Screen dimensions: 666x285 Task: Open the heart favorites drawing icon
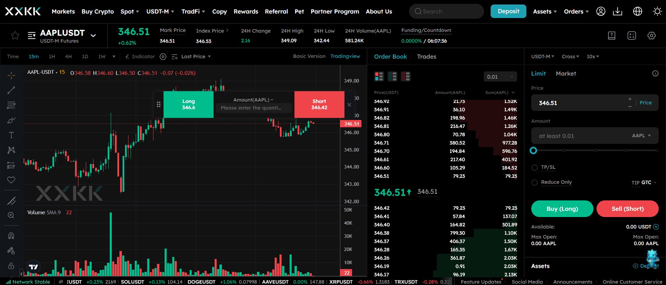tap(11, 180)
